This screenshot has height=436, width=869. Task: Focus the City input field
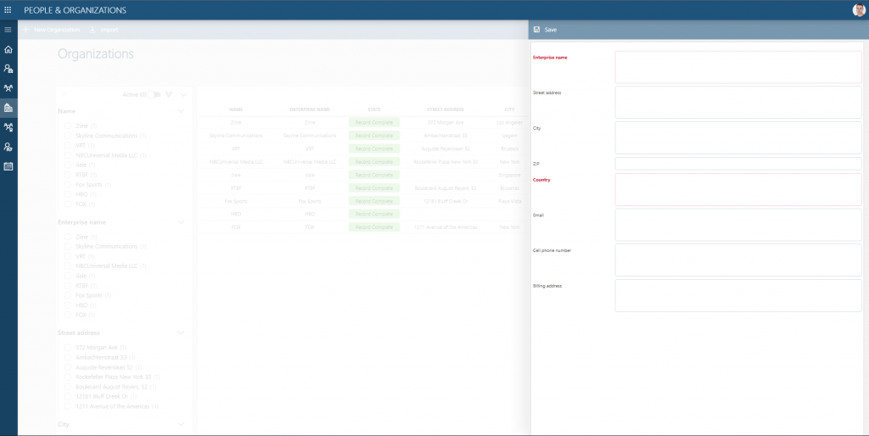(738, 138)
